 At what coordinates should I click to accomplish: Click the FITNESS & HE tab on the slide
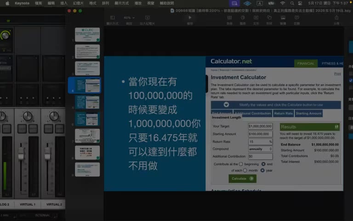click(x=332, y=64)
